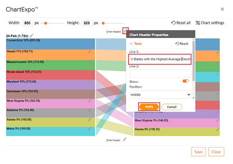This screenshot has width=233, height=164.
Task: Collapse the Text section chevron
Action: [x=131, y=44]
